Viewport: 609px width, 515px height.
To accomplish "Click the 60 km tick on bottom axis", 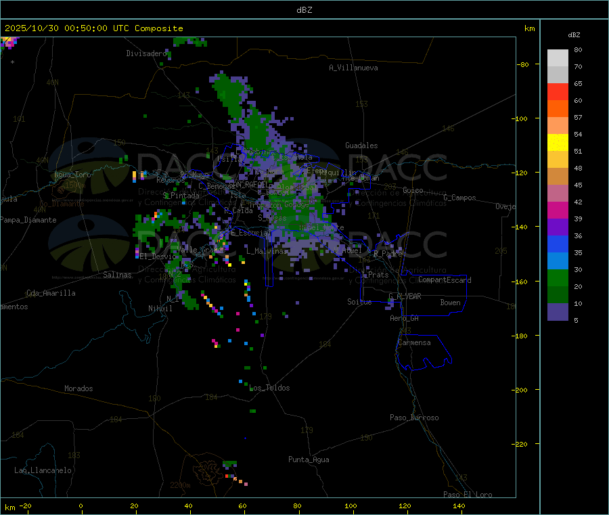I will click(243, 506).
